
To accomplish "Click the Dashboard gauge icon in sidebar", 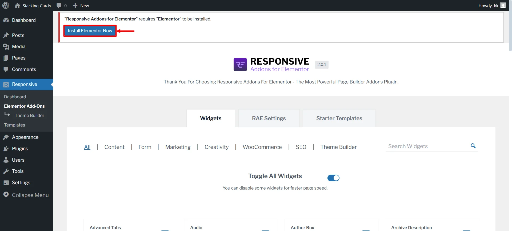I will pos(6,20).
